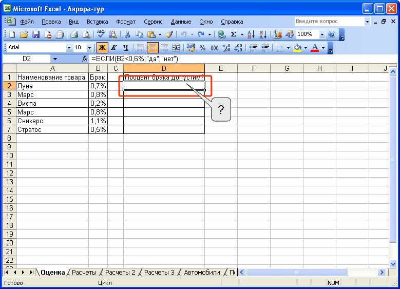The image size is (400, 289).
Task: Click the Open file folder icon
Action: coord(24,34)
